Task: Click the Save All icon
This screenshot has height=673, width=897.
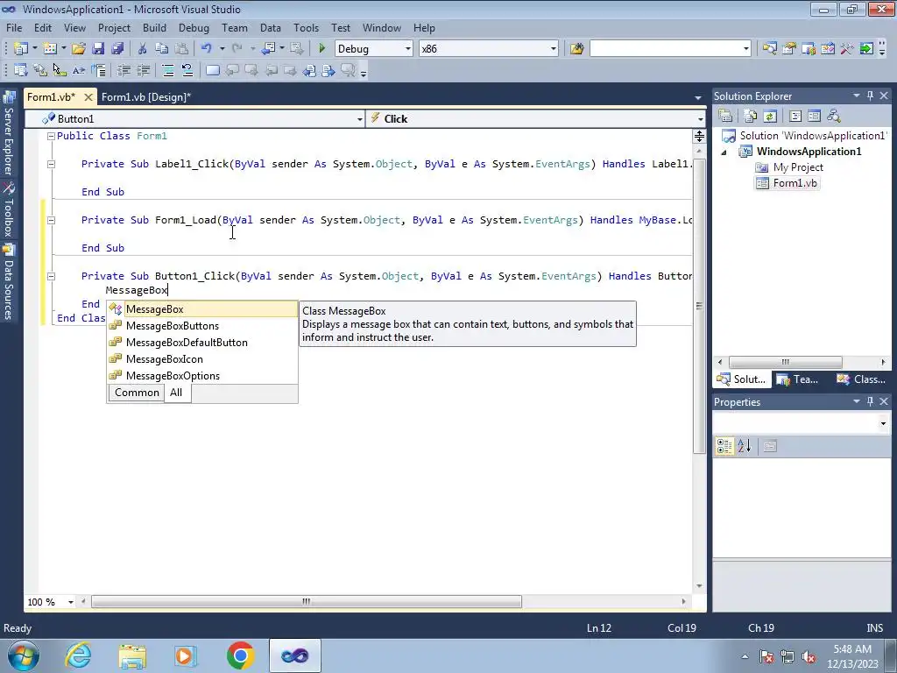Action: pos(117,49)
